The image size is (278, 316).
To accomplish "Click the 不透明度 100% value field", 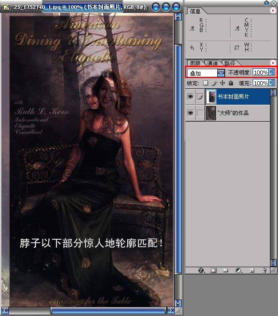I will (261, 72).
